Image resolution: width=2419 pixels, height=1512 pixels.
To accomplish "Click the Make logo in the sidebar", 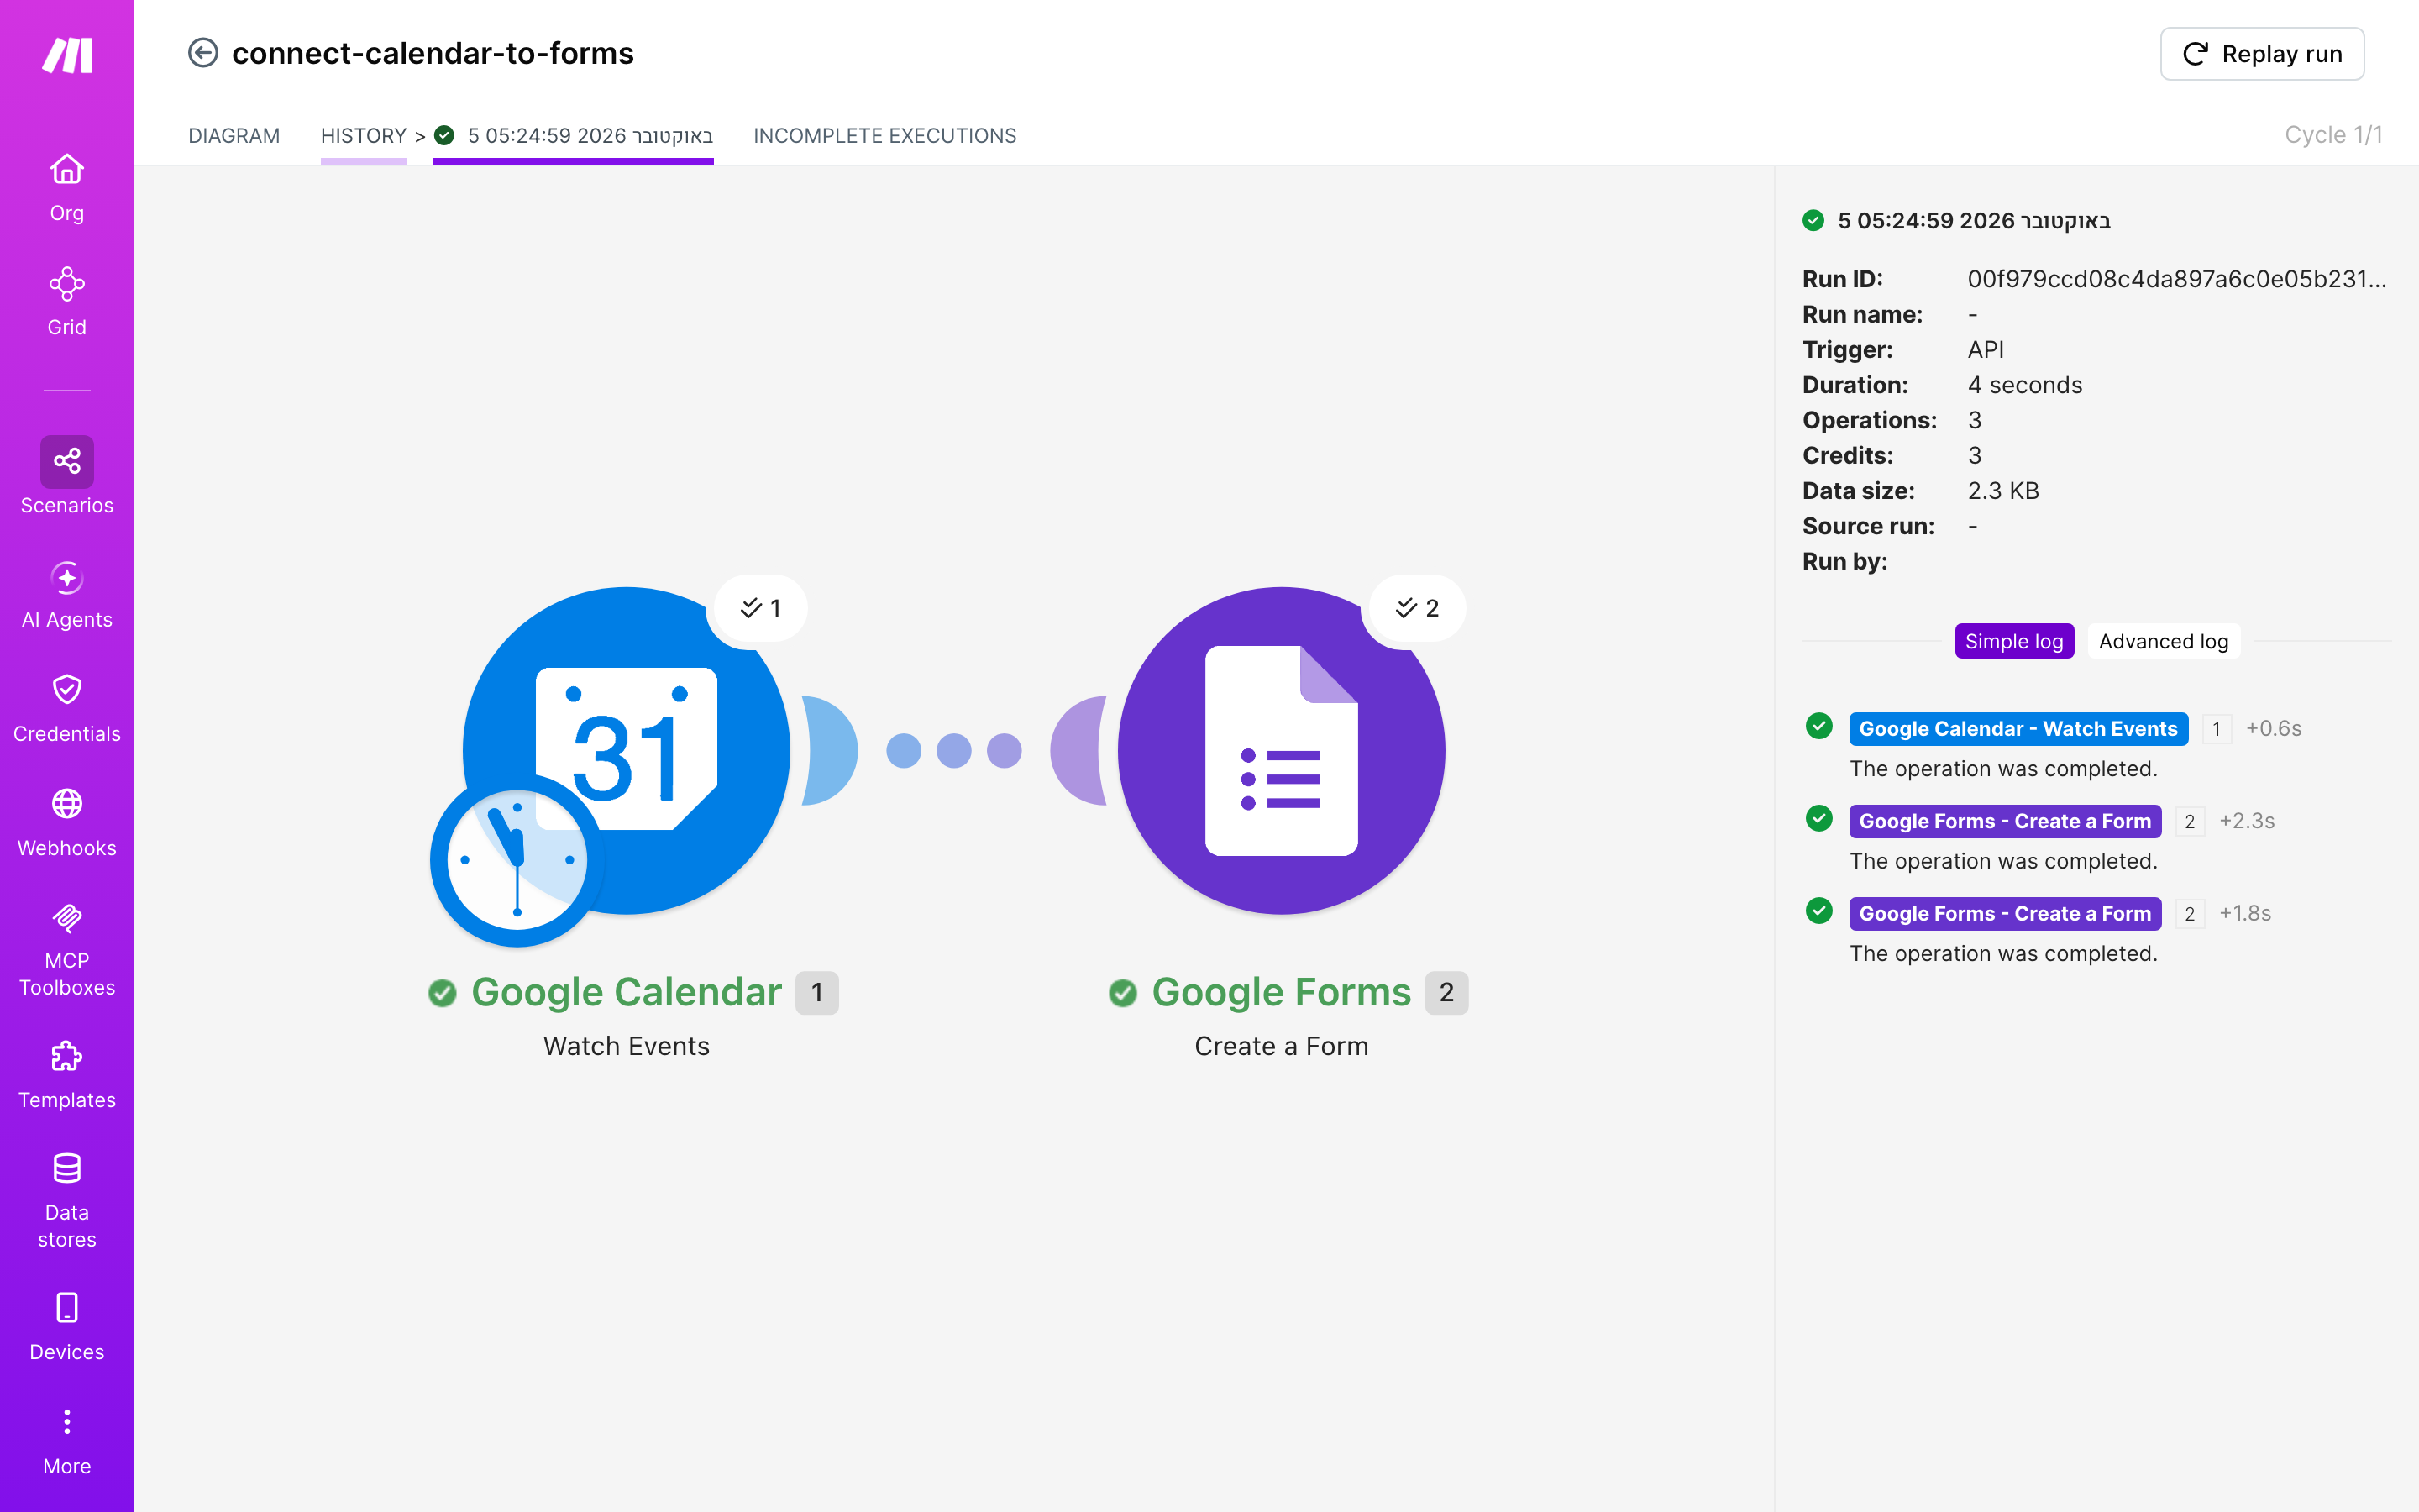I will (67, 55).
